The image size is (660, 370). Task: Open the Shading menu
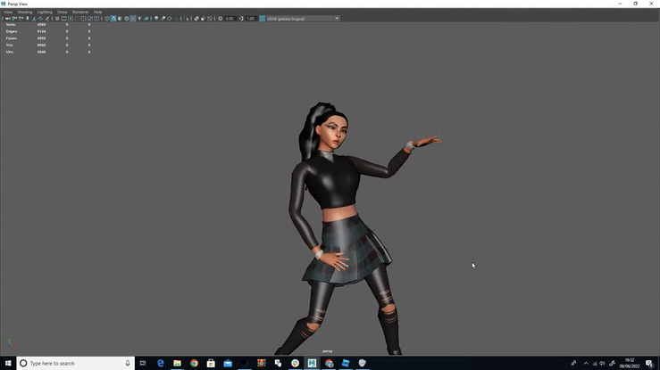pyautogui.click(x=25, y=12)
